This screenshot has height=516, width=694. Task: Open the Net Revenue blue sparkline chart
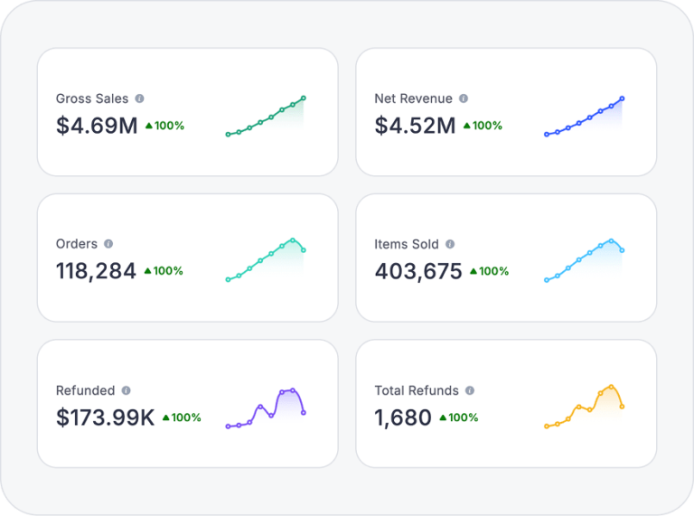[584, 117]
